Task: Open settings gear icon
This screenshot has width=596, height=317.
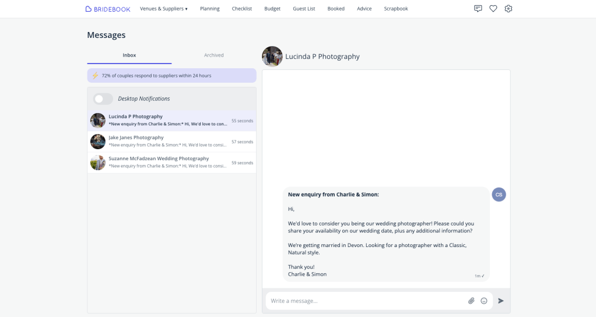Action: tap(508, 9)
